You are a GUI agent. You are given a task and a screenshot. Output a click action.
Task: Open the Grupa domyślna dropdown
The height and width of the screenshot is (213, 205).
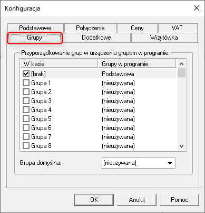(139, 163)
